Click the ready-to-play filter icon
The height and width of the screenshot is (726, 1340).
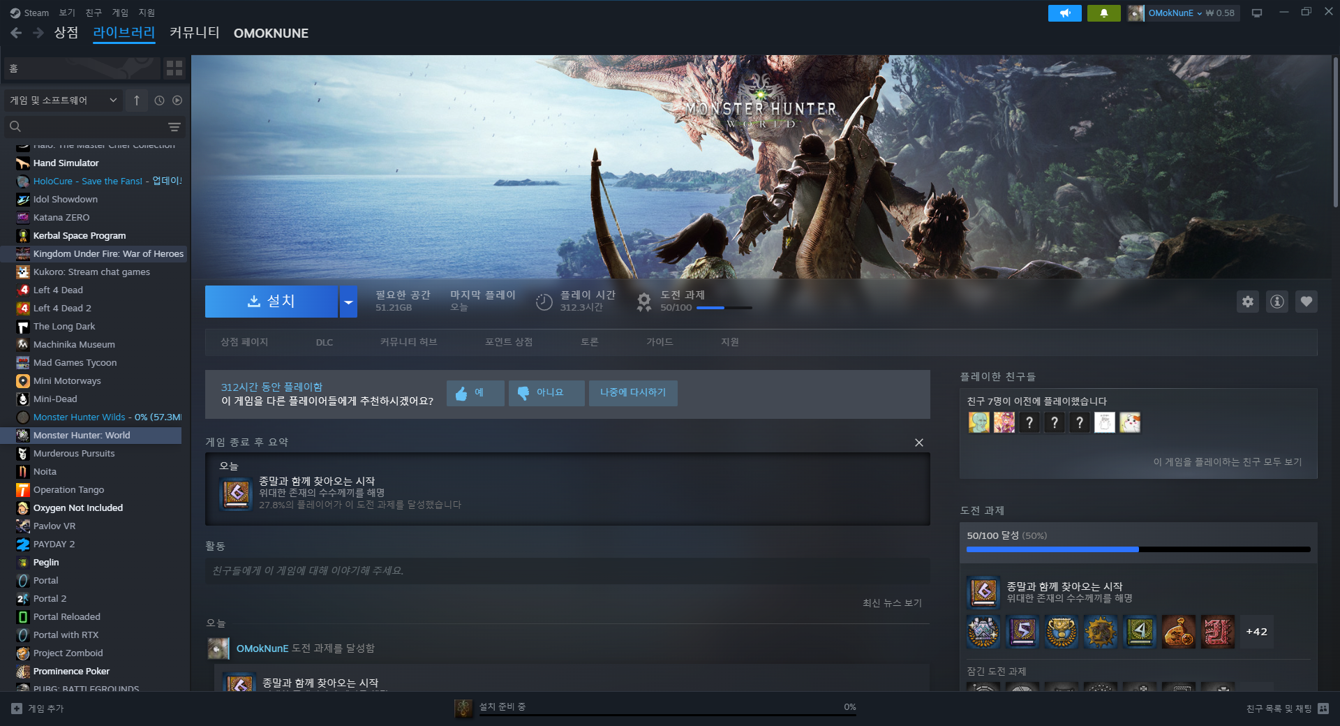[177, 101]
